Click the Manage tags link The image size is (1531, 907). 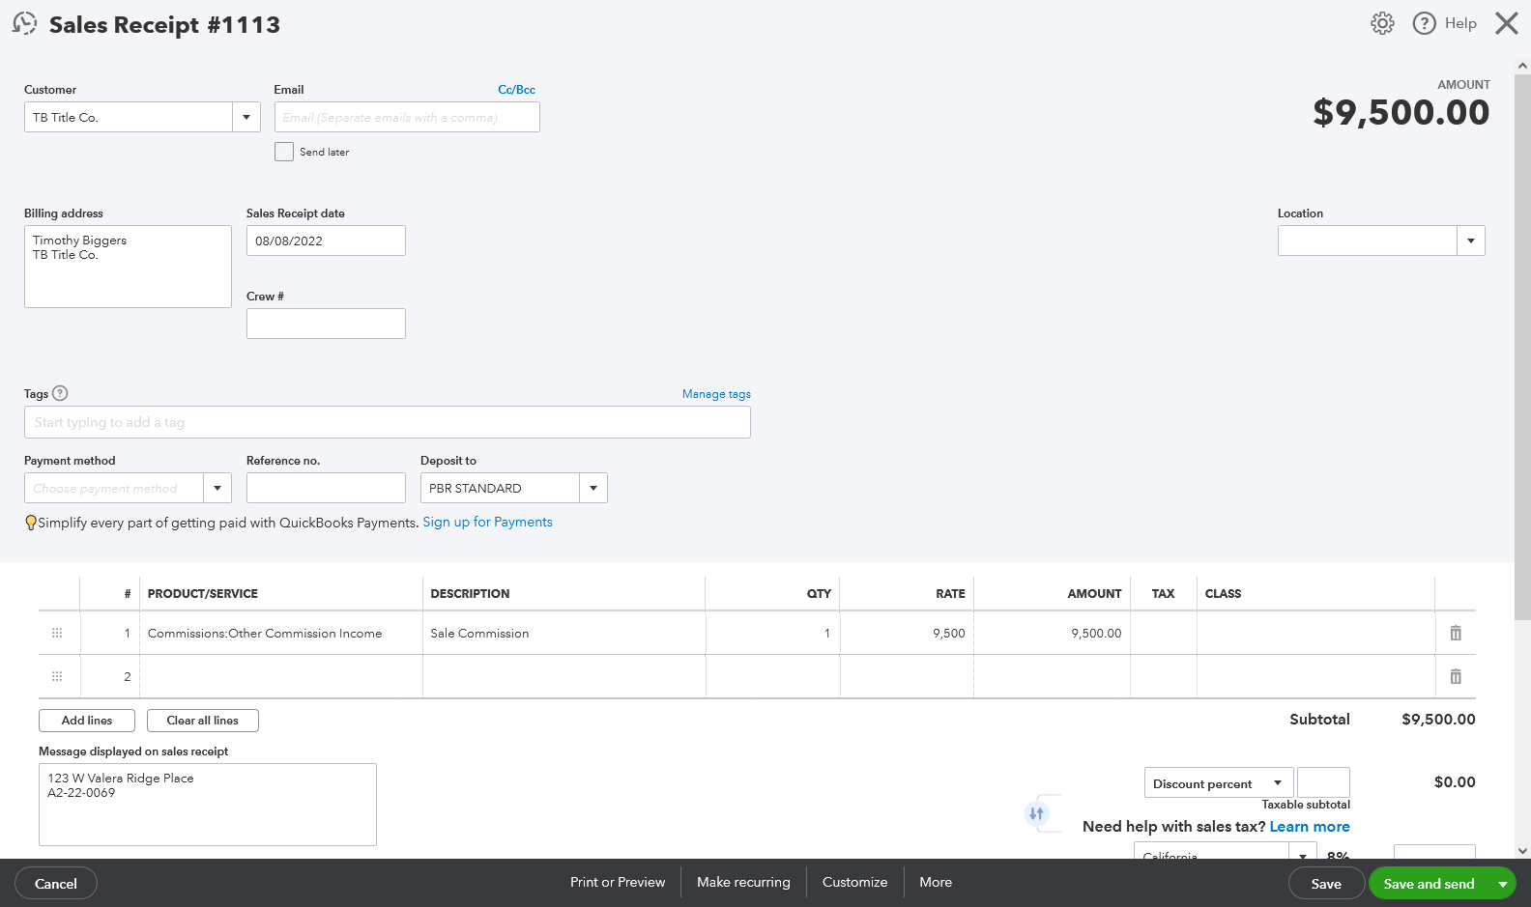(x=716, y=394)
